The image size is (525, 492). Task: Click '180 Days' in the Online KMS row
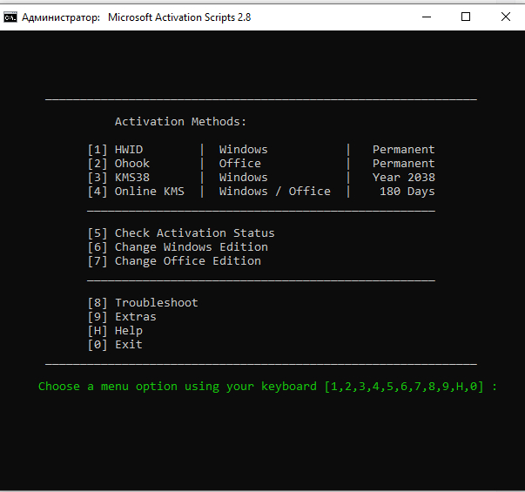(x=407, y=192)
